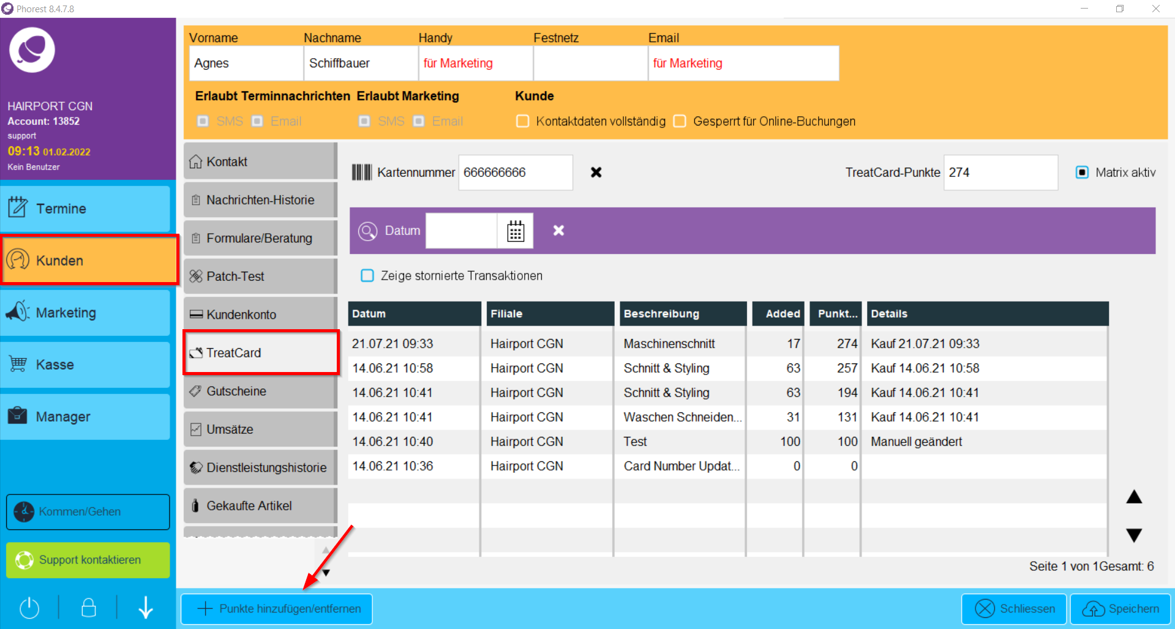The image size is (1175, 629).
Task: Click Punkte hinzufügen/entfernen button
Action: (x=277, y=609)
